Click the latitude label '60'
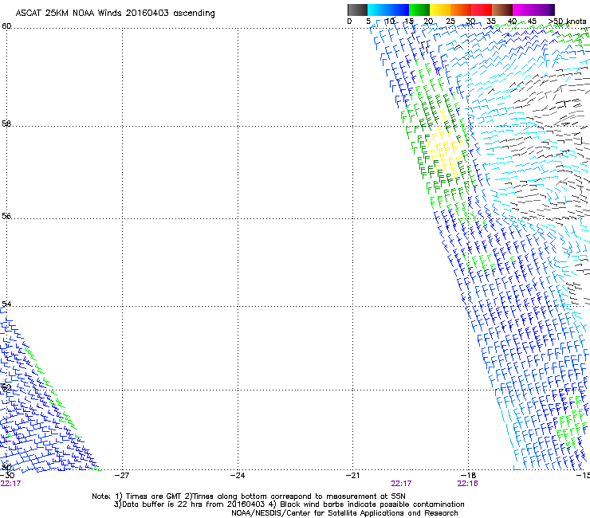This screenshot has height=518, width=590. coord(6,26)
